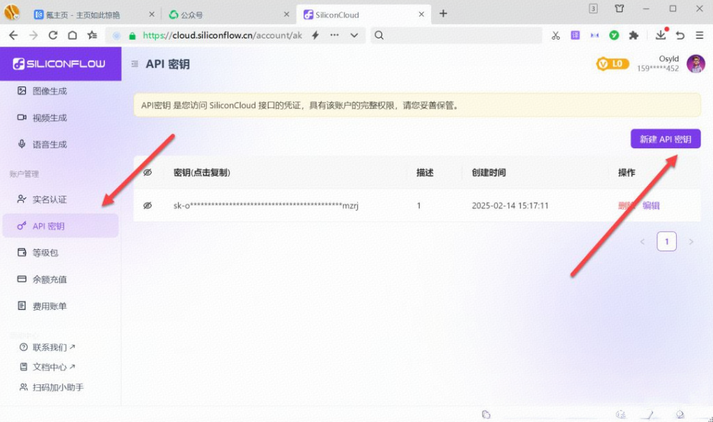Click the purple translate extension icon
713x422 pixels.
tap(575, 35)
